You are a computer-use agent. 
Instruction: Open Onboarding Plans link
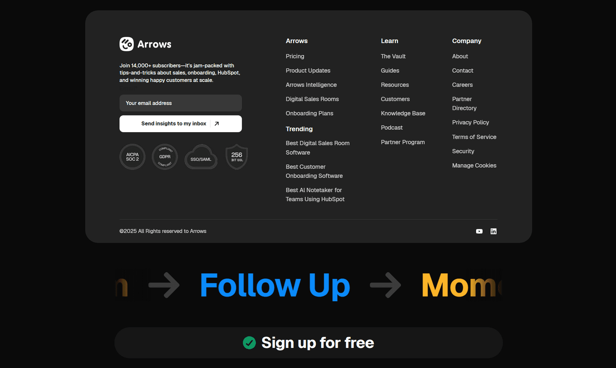(x=309, y=113)
